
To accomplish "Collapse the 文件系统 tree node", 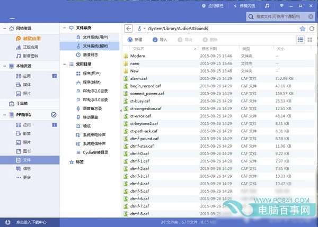I will [x=65, y=28].
